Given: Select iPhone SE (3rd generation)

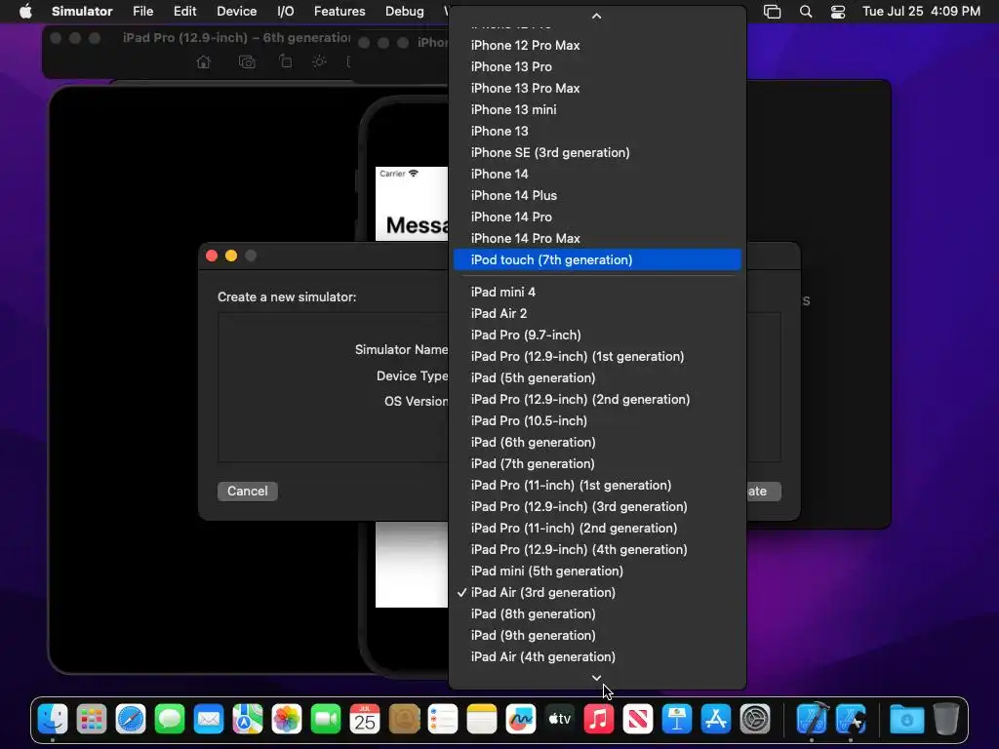Looking at the screenshot, I should click(597, 152).
